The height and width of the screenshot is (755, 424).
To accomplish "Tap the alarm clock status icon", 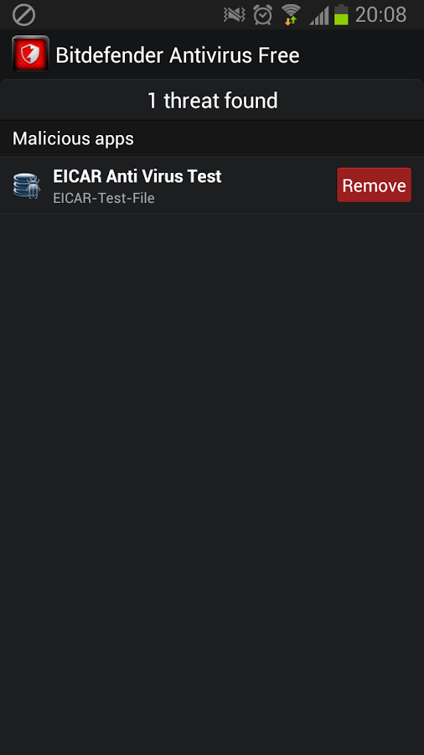I will tap(263, 15).
